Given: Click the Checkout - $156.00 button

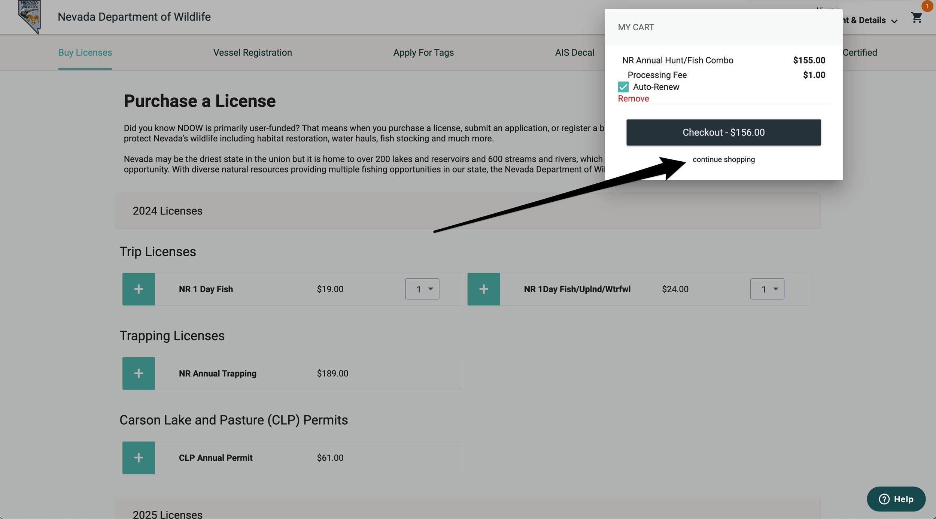Looking at the screenshot, I should coord(723,132).
